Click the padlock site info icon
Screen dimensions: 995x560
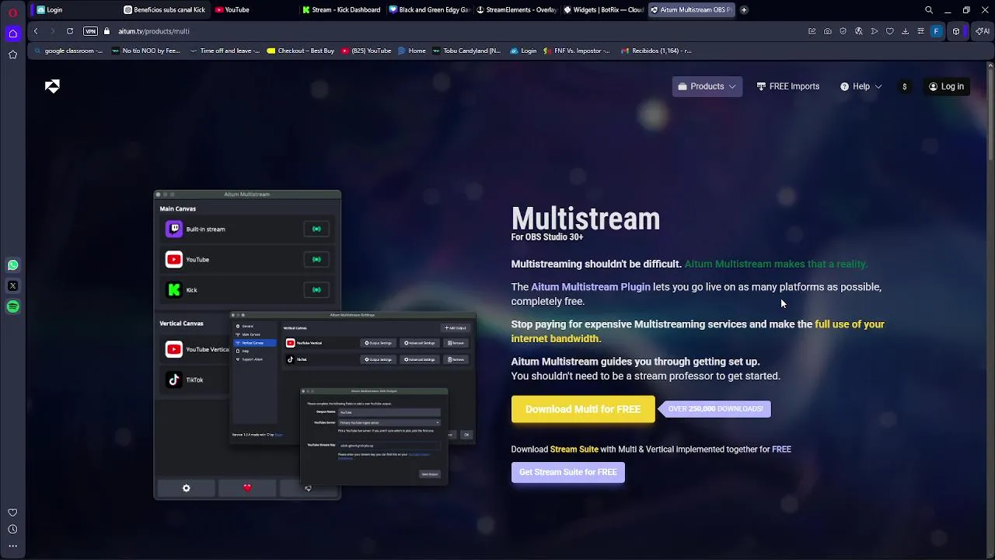click(x=107, y=31)
